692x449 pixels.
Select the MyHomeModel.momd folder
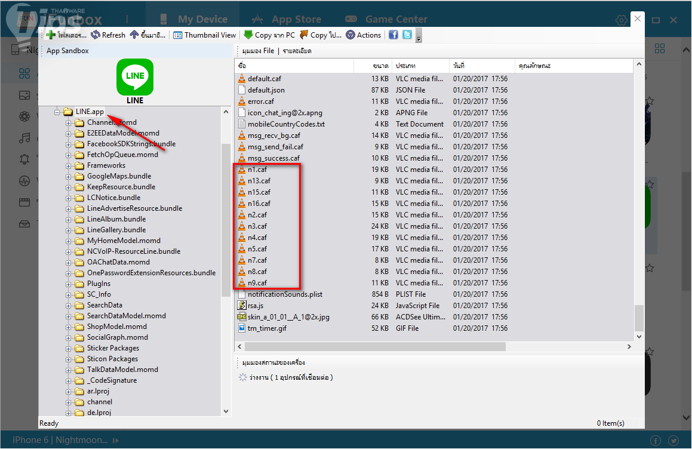click(x=124, y=241)
